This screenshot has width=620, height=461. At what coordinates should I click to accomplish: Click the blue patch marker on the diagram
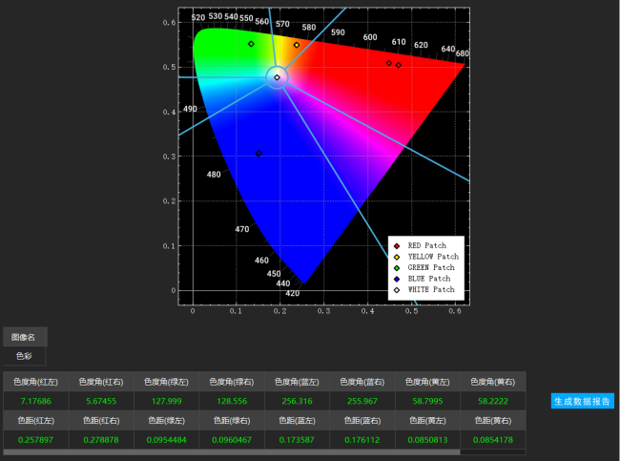coord(258,153)
